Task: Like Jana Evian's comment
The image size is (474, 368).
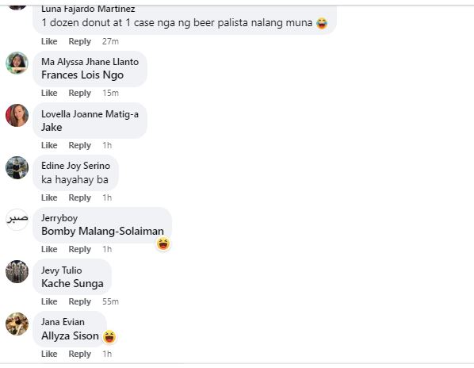Action: 49,354
